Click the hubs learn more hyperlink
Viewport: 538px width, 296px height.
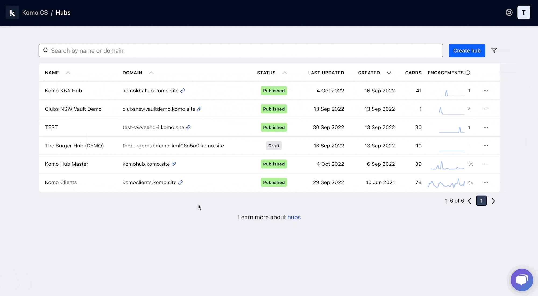click(x=294, y=217)
